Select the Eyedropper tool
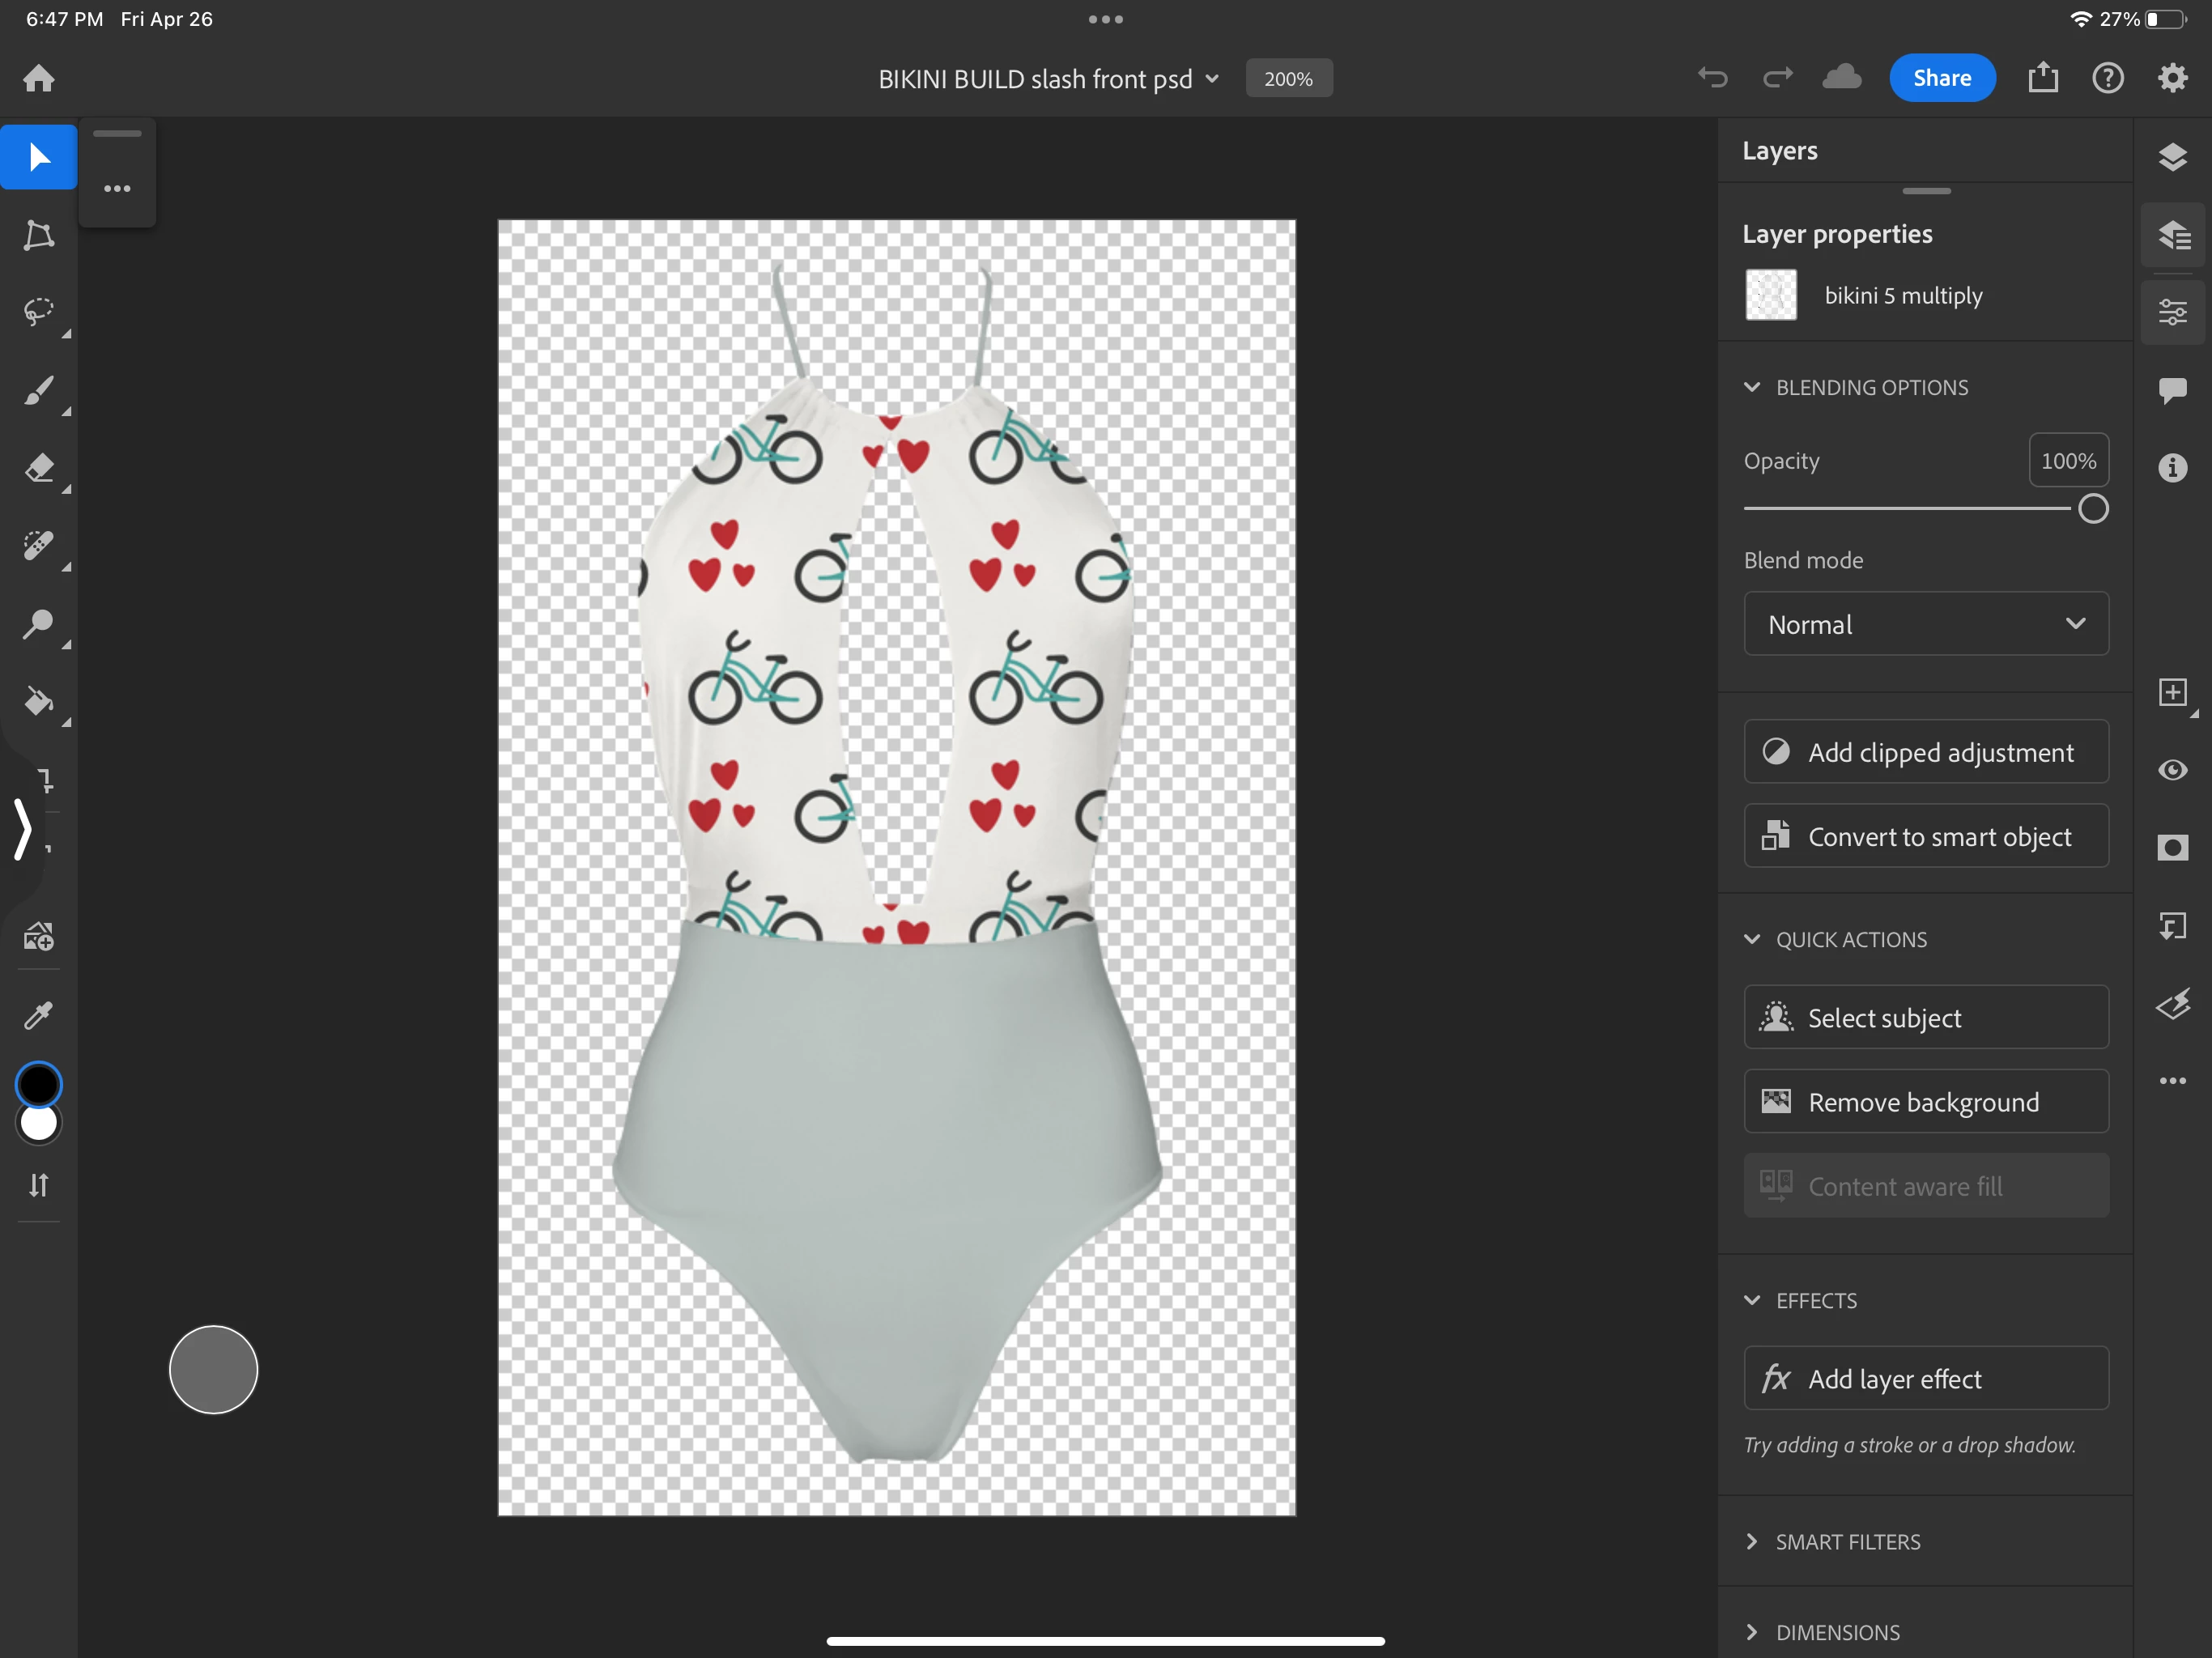 coord(38,1015)
